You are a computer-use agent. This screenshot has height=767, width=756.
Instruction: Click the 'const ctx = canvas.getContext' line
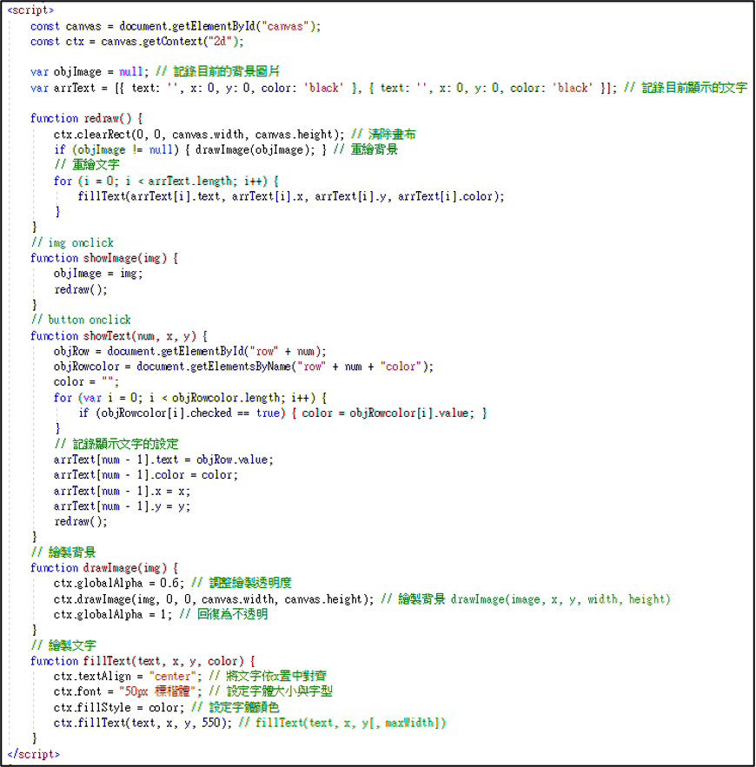pyautogui.click(x=136, y=42)
